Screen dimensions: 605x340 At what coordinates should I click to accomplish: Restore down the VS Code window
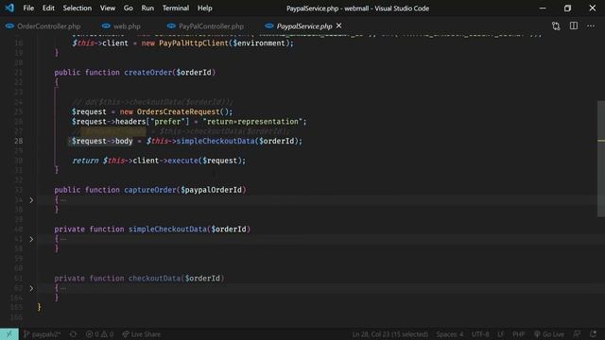coord(567,8)
